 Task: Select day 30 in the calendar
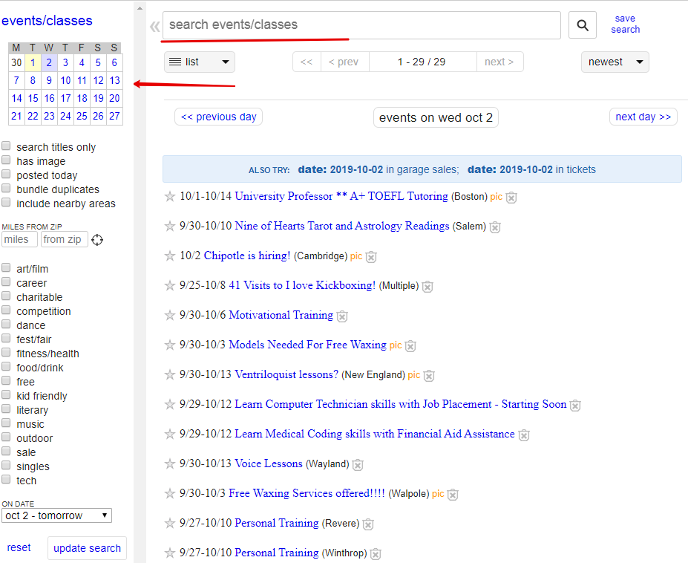16,63
